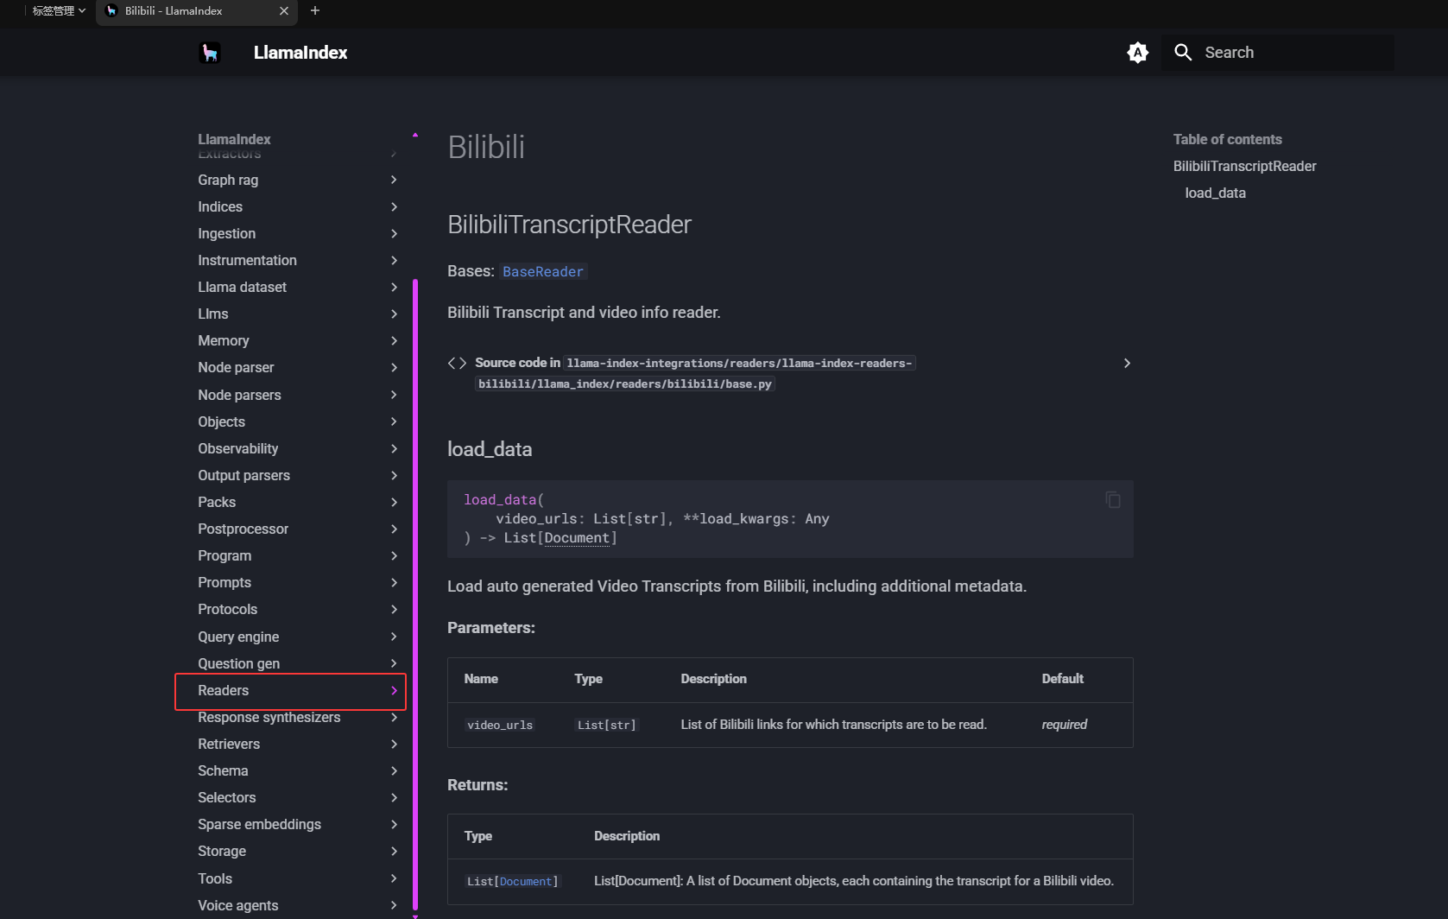Click the sidebar purple scrollbar thumb
The image size is (1448, 919).
415,594
